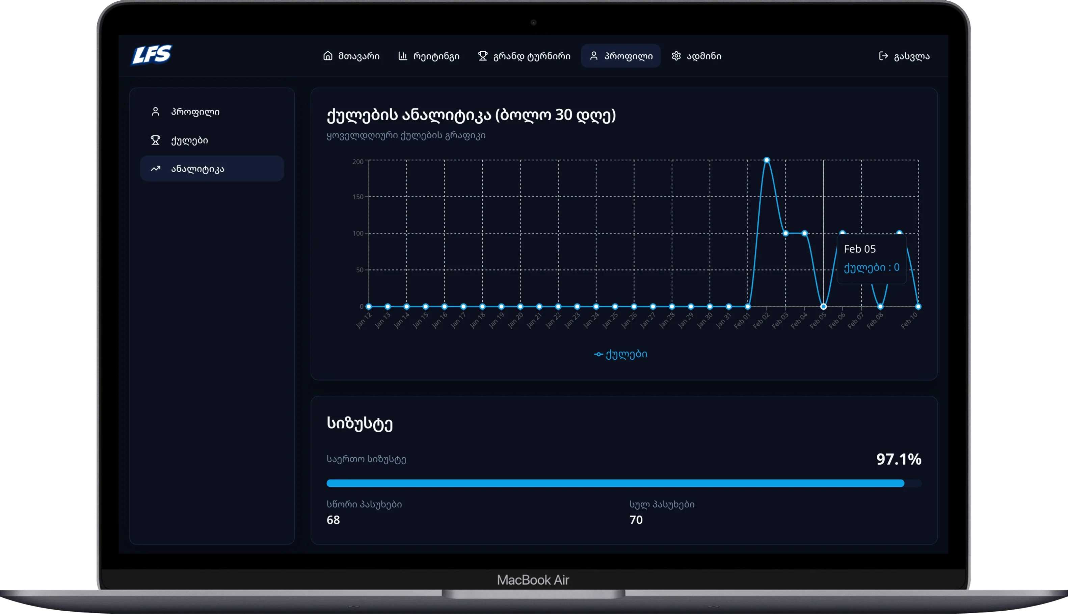Click the 200 y-axis label

click(358, 162)
